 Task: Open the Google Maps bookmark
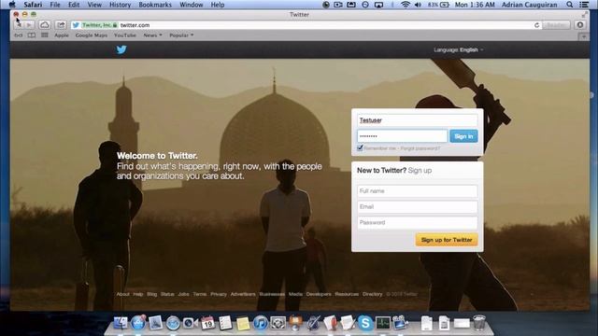[92, 35]
